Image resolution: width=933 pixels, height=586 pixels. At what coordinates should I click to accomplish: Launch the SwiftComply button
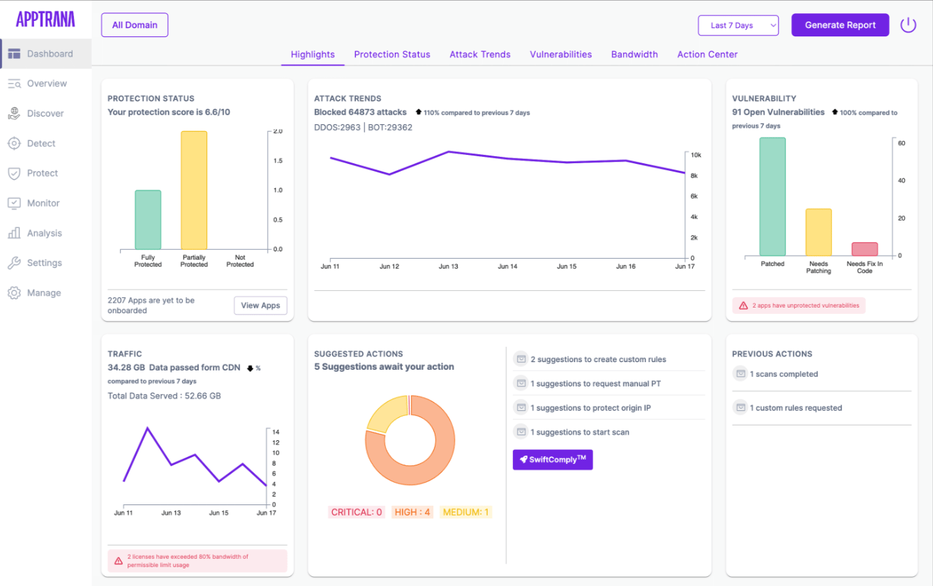pyautogui.click(x=553, y=460)
